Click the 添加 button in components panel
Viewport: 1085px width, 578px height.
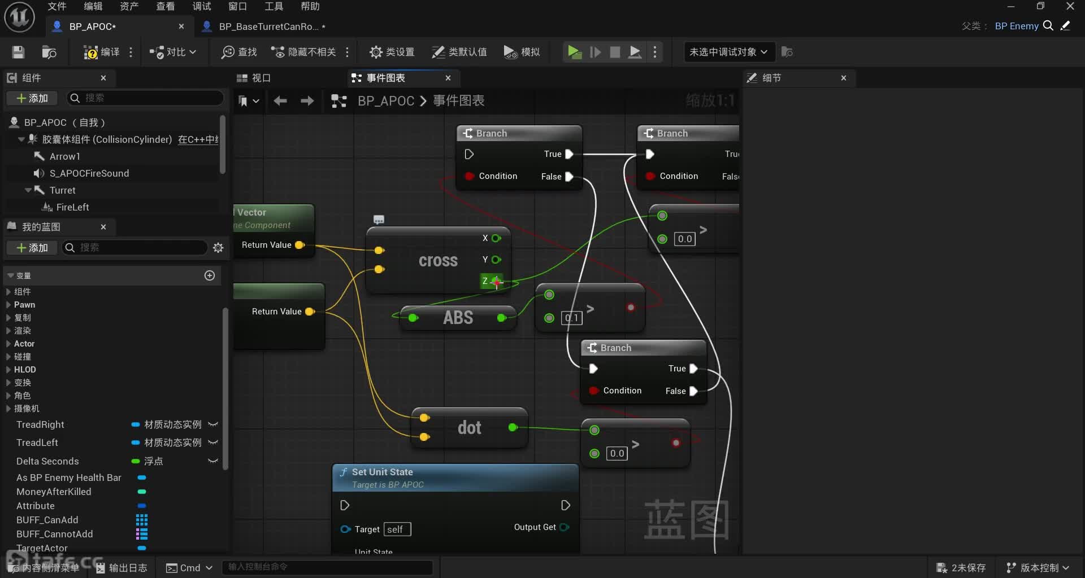(32, 98)
